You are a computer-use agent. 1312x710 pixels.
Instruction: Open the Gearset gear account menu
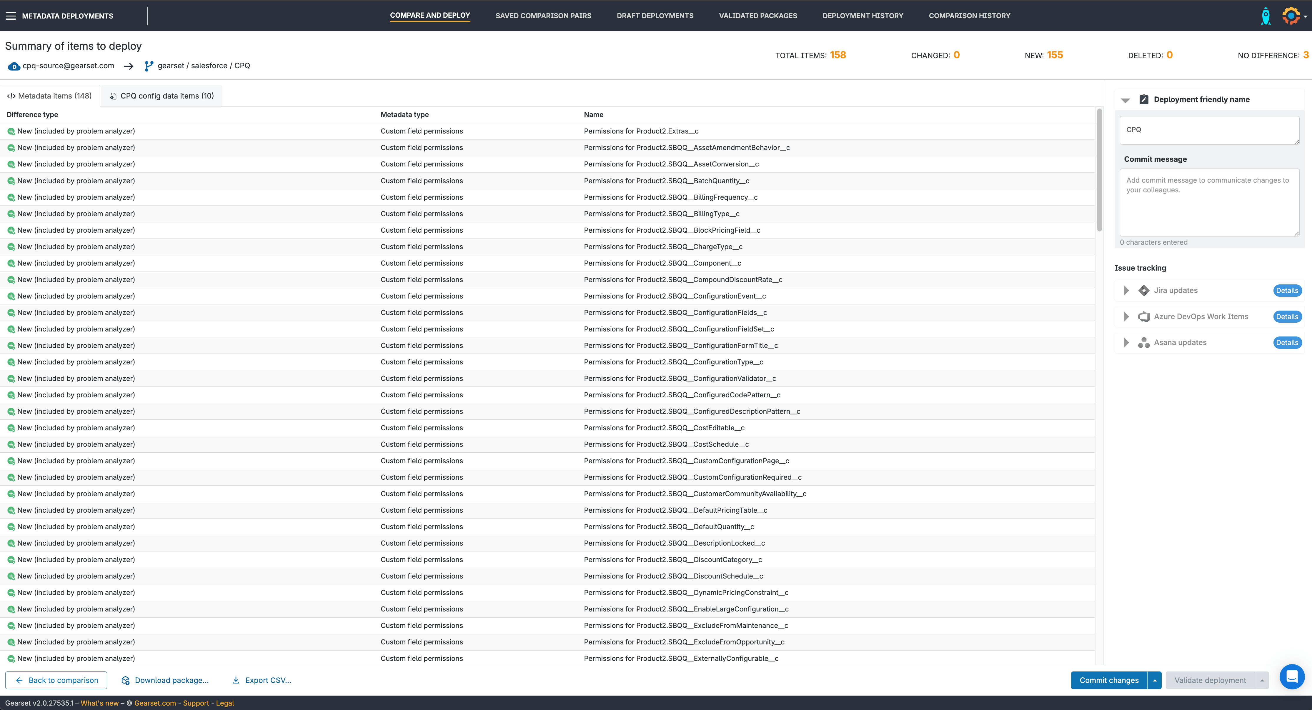[1291, 16]
